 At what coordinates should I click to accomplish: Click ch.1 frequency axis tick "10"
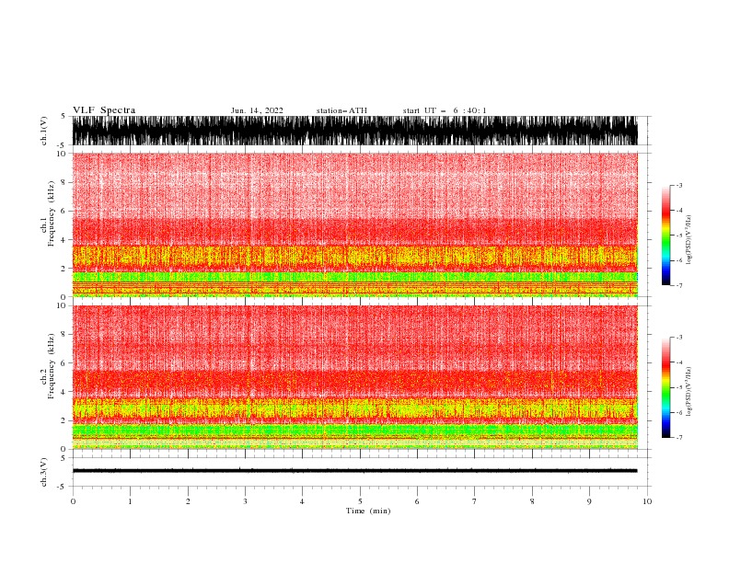[62, 154]
